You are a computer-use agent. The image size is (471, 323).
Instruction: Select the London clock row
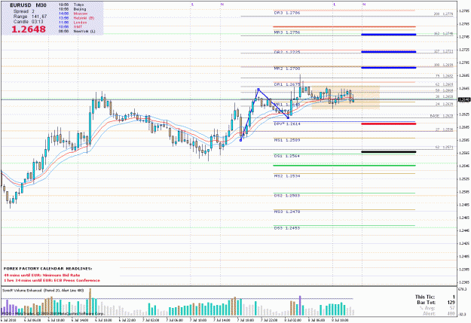click(x=72, y=23)
